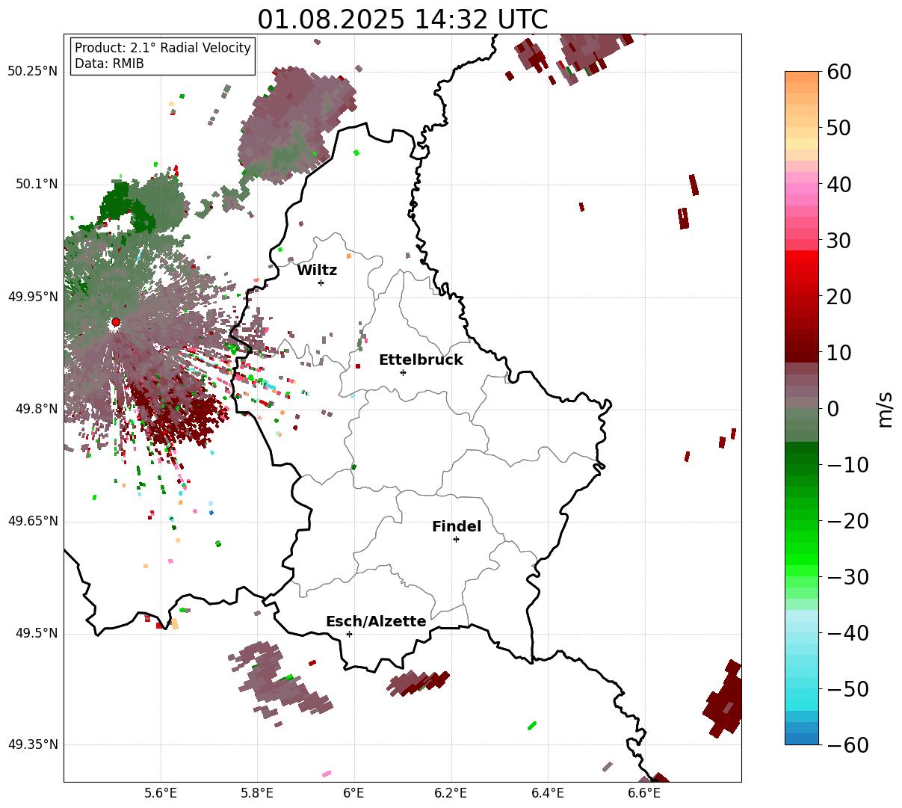Click the red radar location dot
The image size is (902, 808).
click(x=116, y=322)
